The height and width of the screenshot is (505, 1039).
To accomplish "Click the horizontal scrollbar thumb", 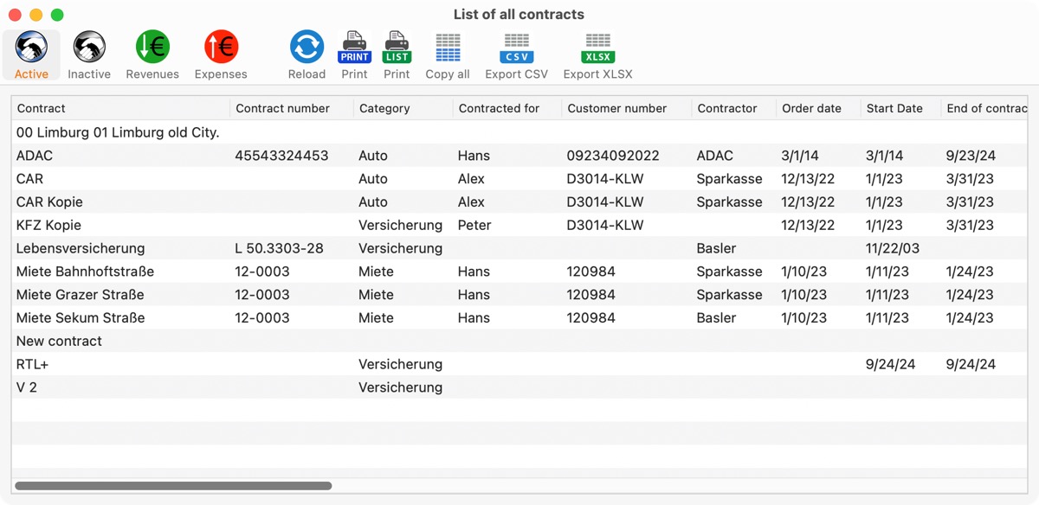I will [x=173, y=486].
